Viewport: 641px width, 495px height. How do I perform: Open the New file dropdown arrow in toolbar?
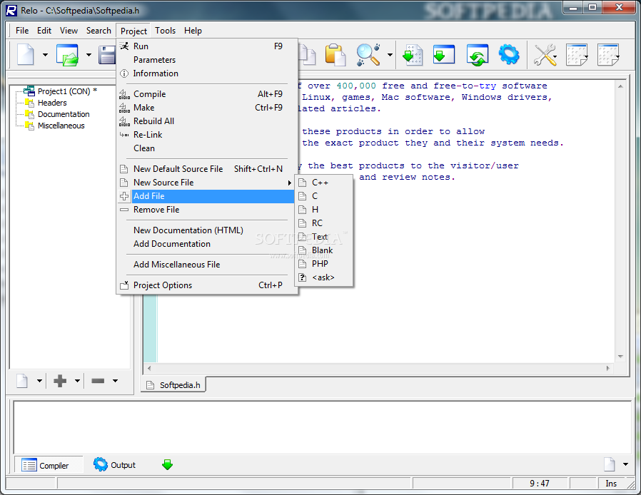point(45,55)
